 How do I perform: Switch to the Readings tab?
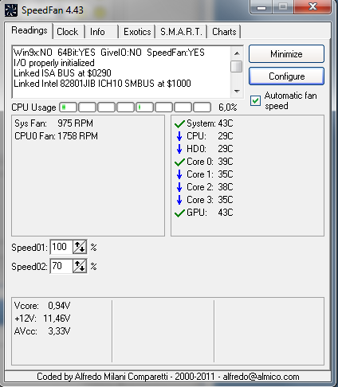tap(29, 31)
